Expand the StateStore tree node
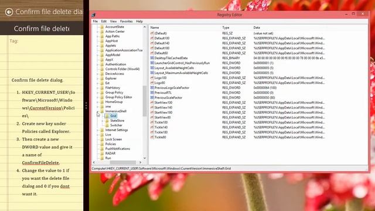375x211 pixels. tap(103, 121)
